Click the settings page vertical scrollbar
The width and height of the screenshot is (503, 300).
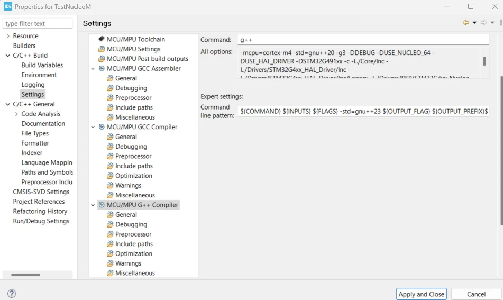(501, 150)
